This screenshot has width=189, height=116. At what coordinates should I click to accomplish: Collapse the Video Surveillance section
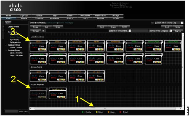click(x=30, y=37)
